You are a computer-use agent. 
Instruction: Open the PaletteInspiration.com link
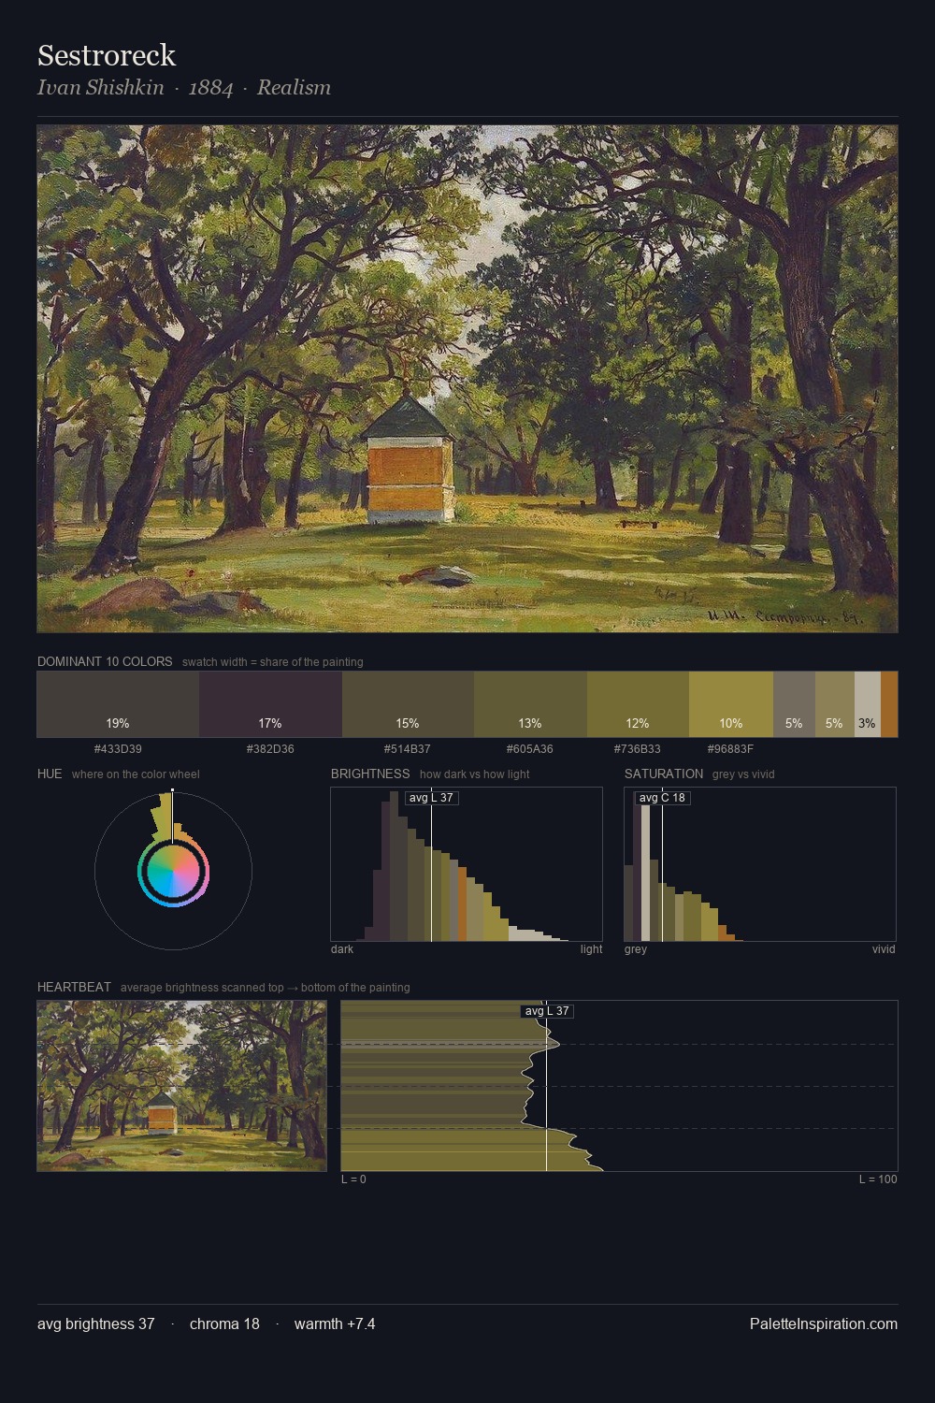pyautogui.click(x=824, y=1323)
